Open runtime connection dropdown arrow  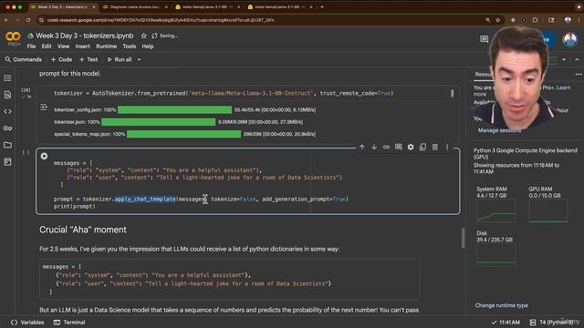click(564, 59)
